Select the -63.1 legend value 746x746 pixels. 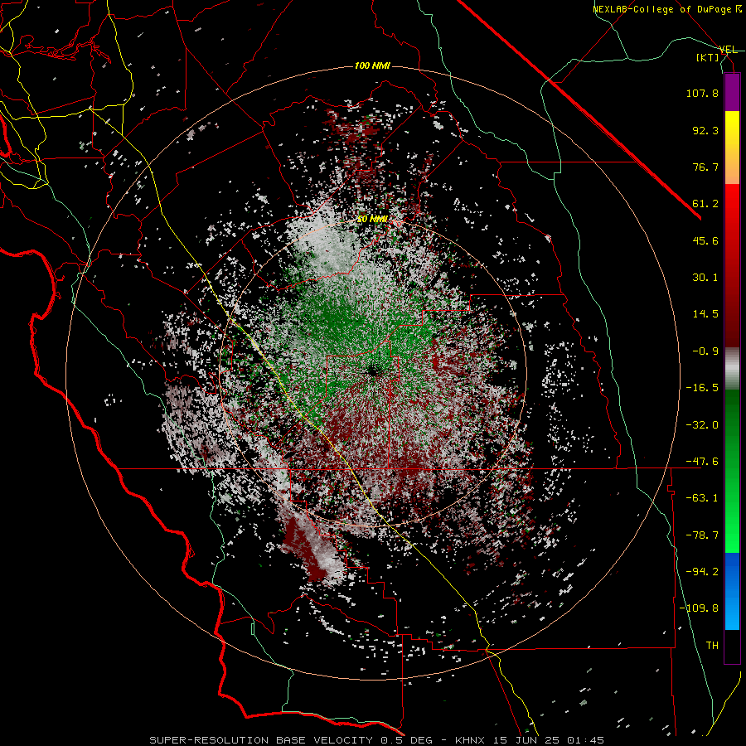point(702,498)
